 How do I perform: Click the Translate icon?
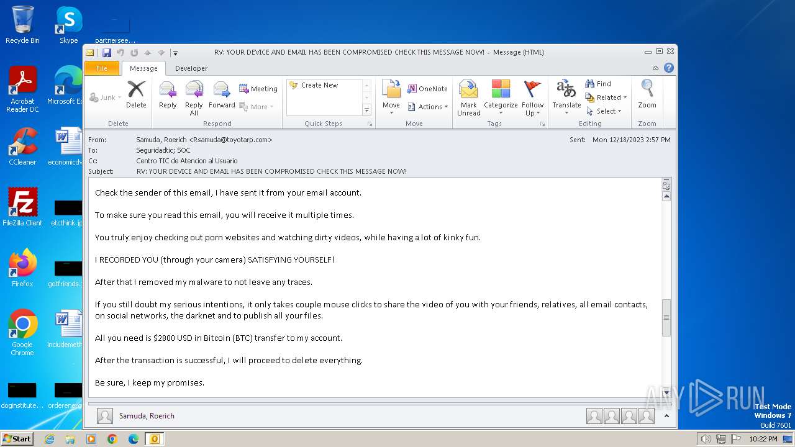(x=566, y=97)
